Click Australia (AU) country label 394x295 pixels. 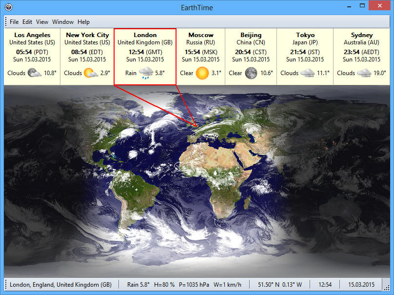(361, 42)
